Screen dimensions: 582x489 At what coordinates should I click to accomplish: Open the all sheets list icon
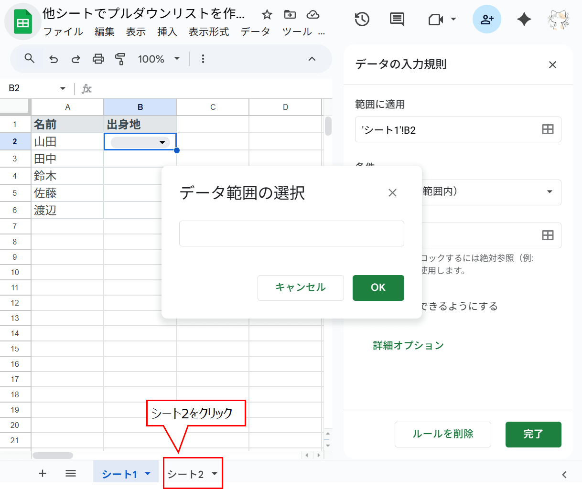click(x=70, y=473)
